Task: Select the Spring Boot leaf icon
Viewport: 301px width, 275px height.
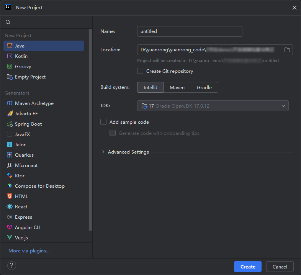Action: tap(10, 124)
